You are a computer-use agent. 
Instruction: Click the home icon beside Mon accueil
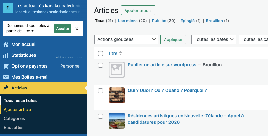6,44
